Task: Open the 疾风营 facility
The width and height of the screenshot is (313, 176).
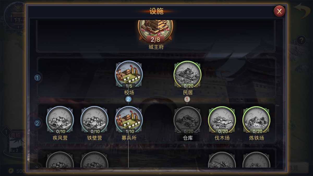Action: [60, 120]
